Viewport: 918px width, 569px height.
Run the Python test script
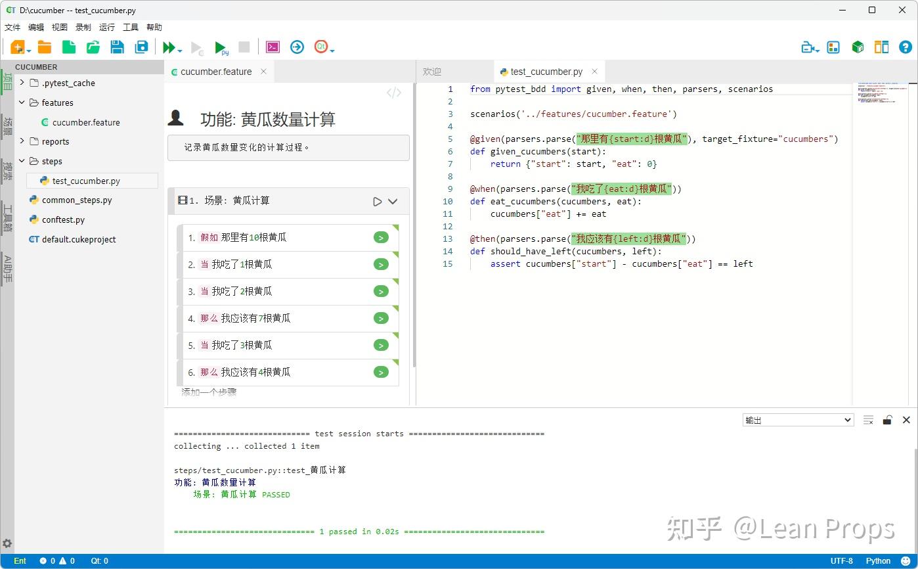220,48
